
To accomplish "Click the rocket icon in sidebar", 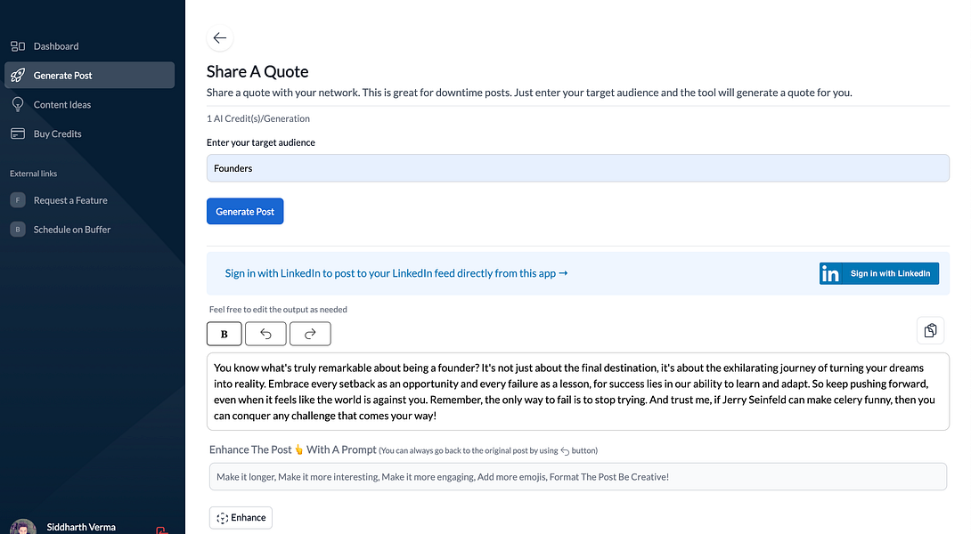I will pos(18,75).
